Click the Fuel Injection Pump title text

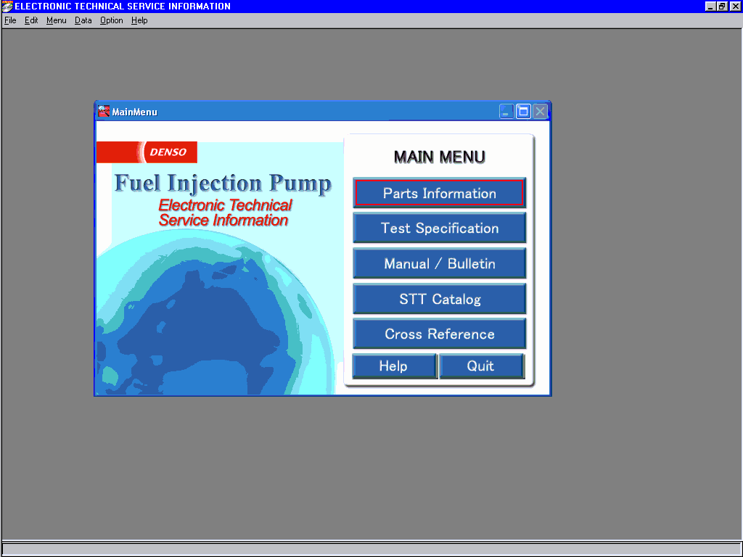[x=223, y=183]
